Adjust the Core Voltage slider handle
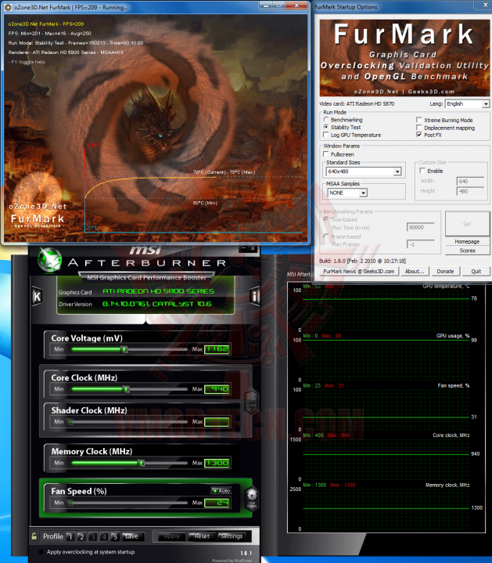 point(124,349)
